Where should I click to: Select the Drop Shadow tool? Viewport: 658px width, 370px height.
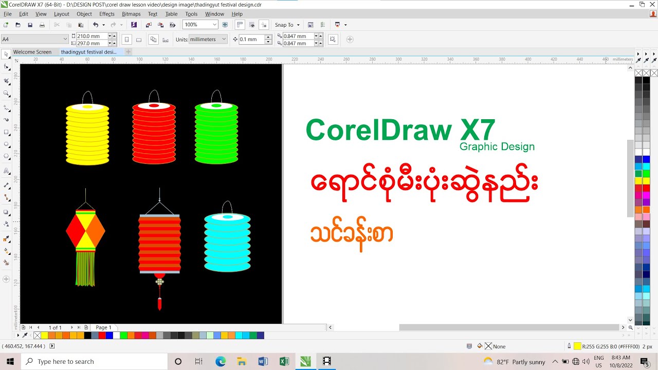pos(6,212)
